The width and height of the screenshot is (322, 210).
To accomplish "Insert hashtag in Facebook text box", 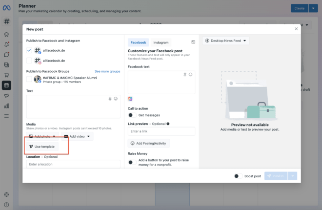I will coord(185,75).
